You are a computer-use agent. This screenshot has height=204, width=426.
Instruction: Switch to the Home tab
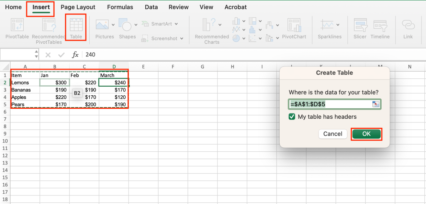pos(13,7)
